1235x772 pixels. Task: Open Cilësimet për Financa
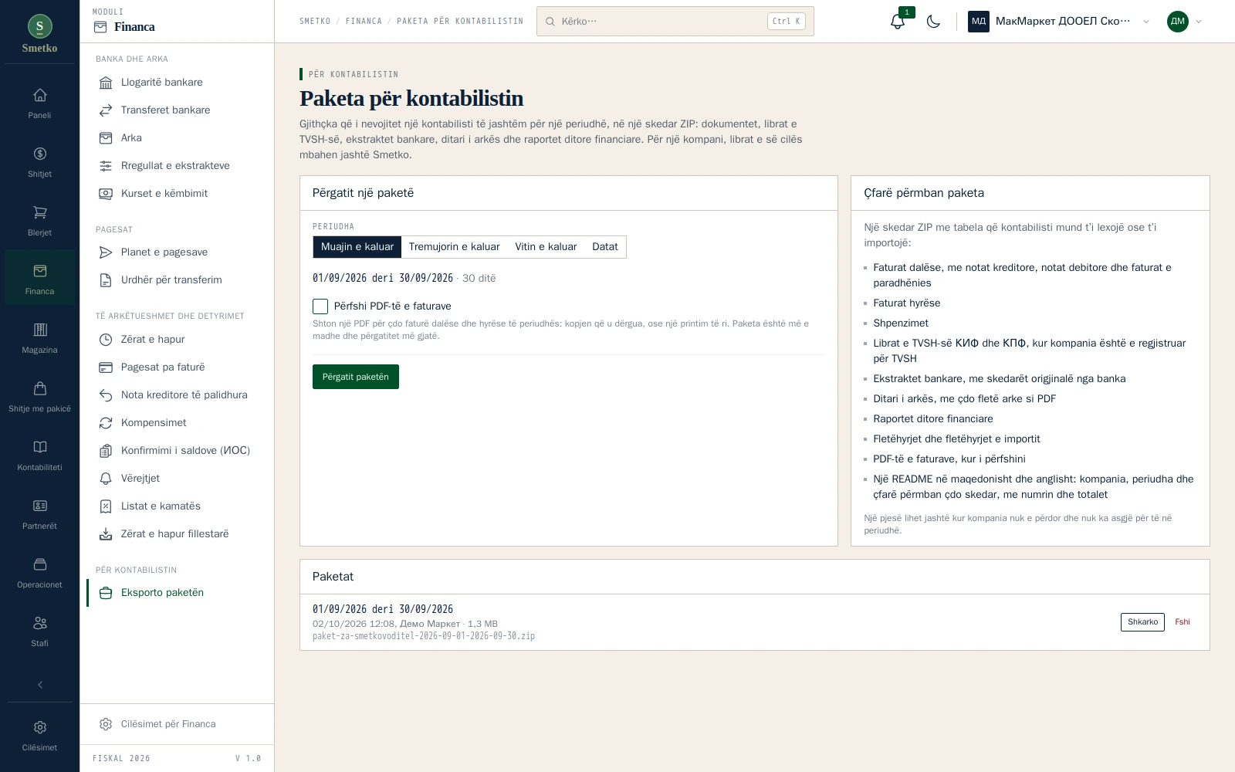click(177, 724)
